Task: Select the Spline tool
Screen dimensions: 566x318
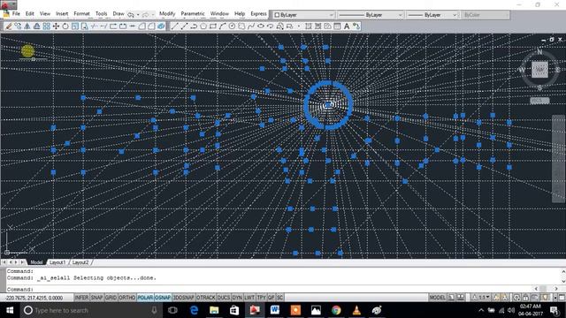Action: point(251,26)
